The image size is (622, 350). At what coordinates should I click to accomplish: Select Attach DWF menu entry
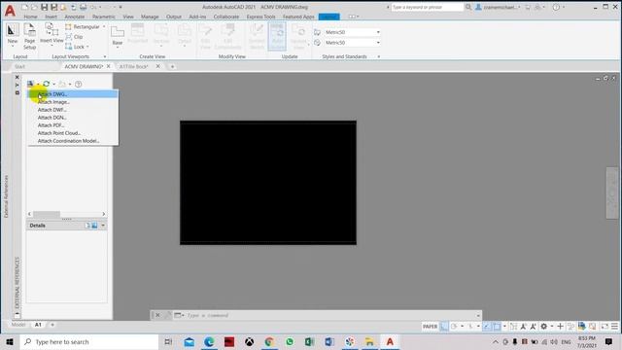click(73, 110)
